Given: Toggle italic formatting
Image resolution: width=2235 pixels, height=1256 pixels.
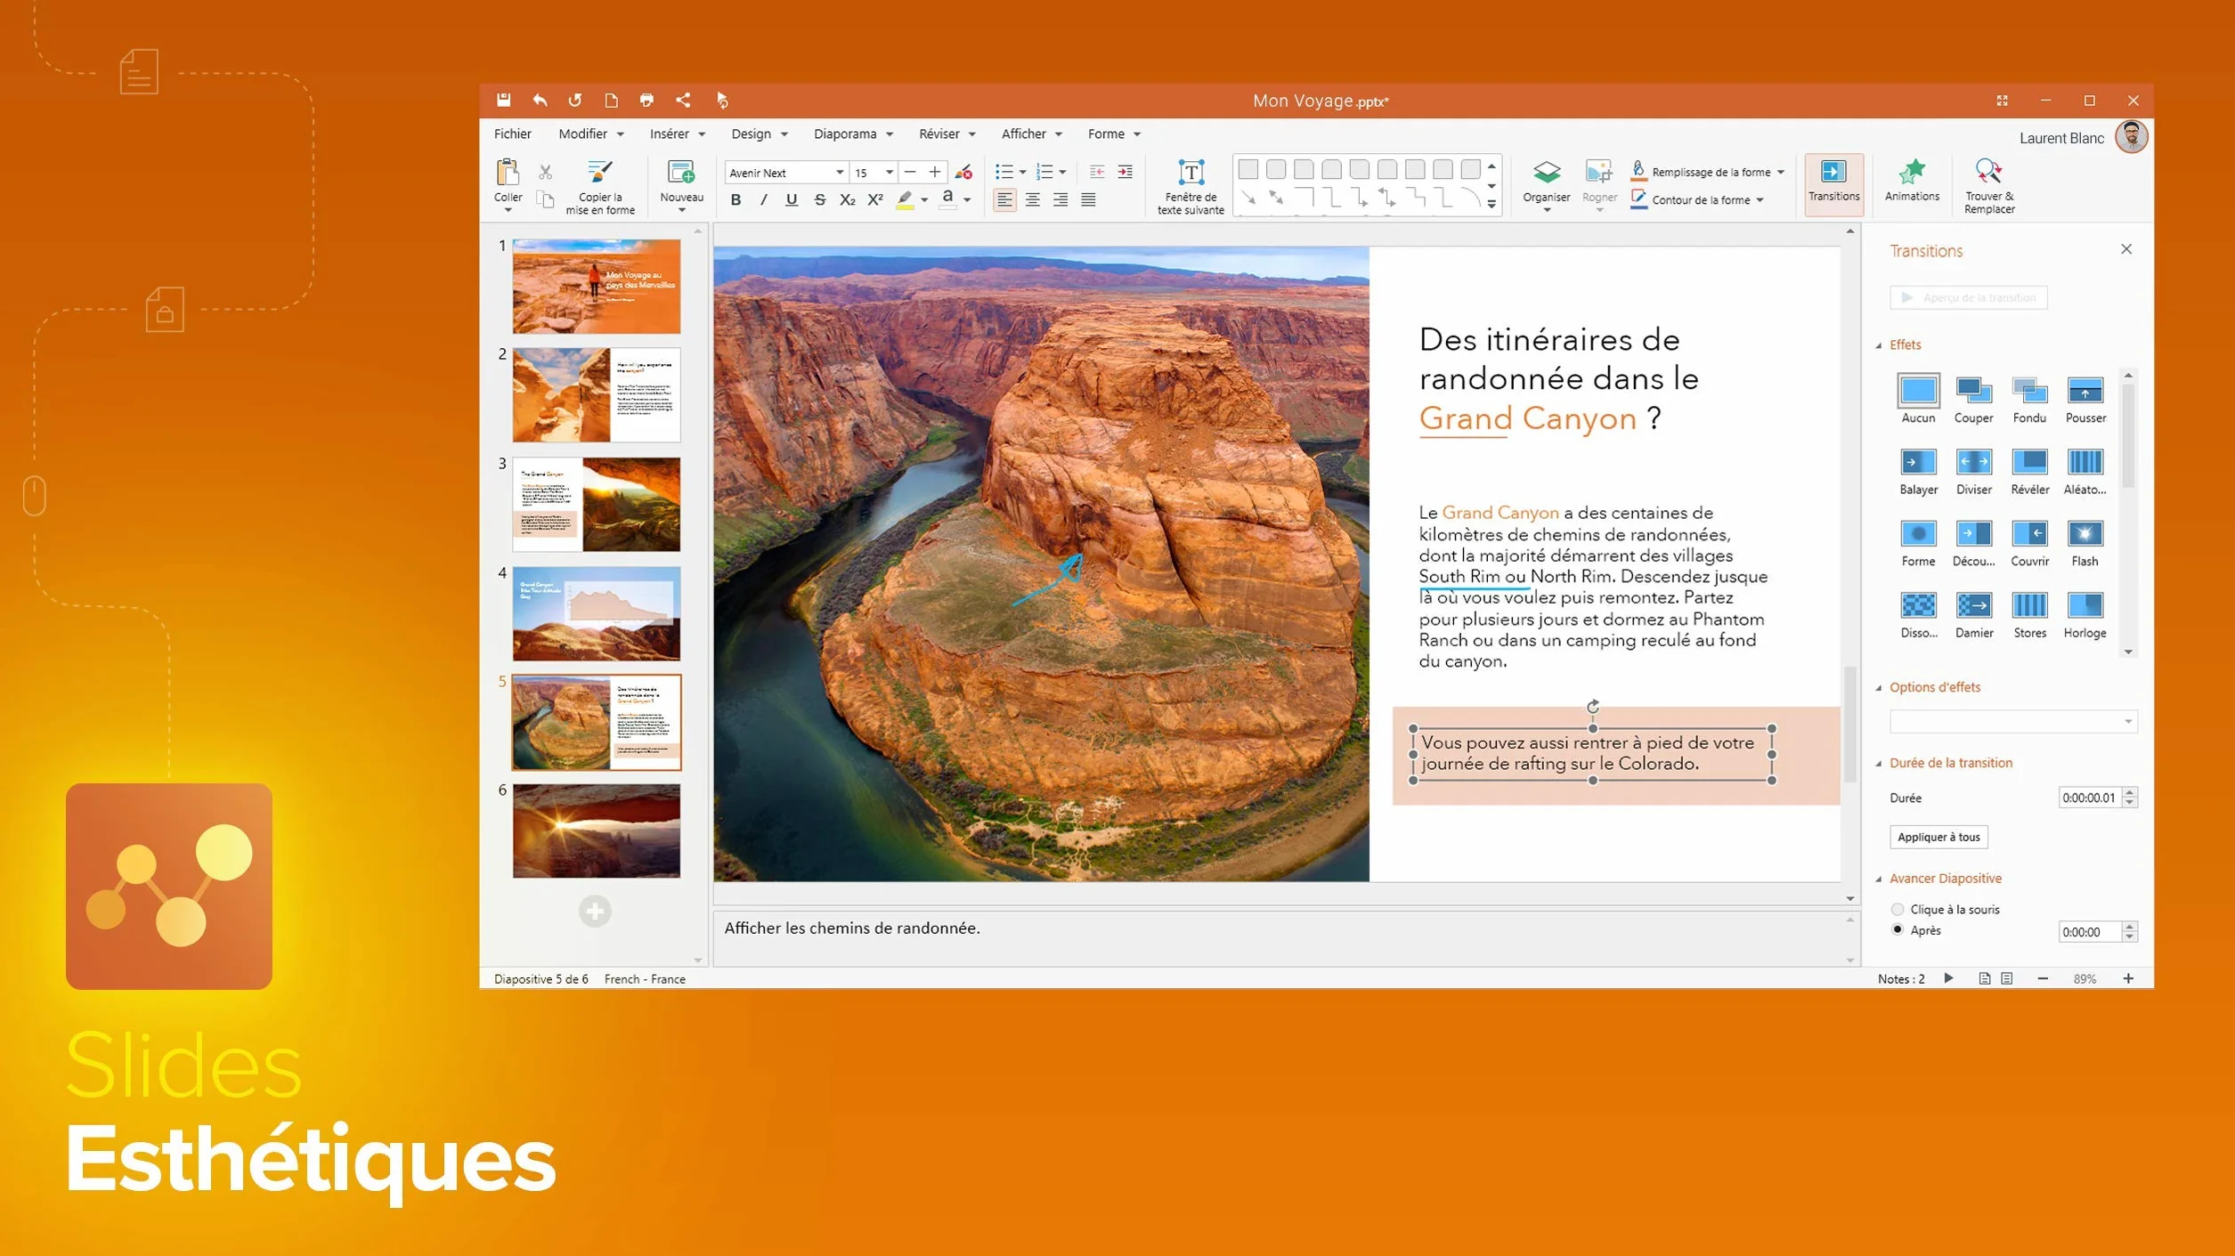Looking at the screenshot, I should pyautogui.click(x=763, y=200).
